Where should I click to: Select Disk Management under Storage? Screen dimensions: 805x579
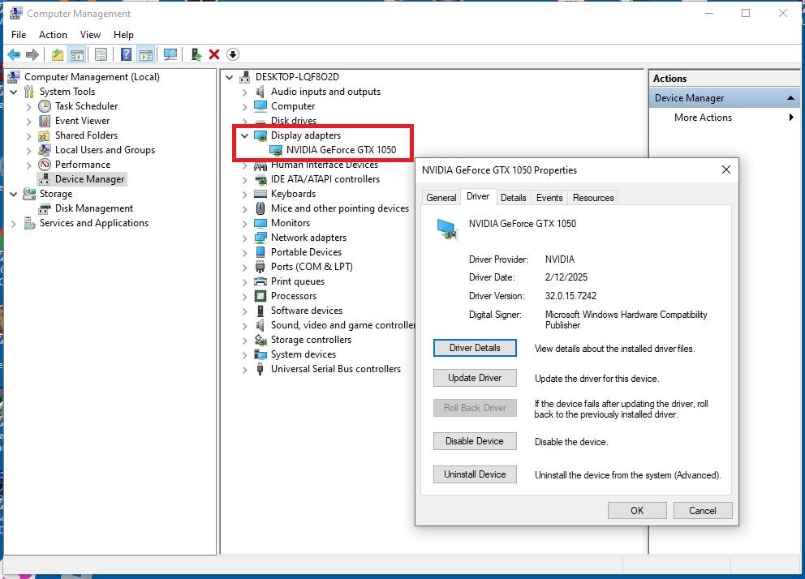[x=93, y=208]
